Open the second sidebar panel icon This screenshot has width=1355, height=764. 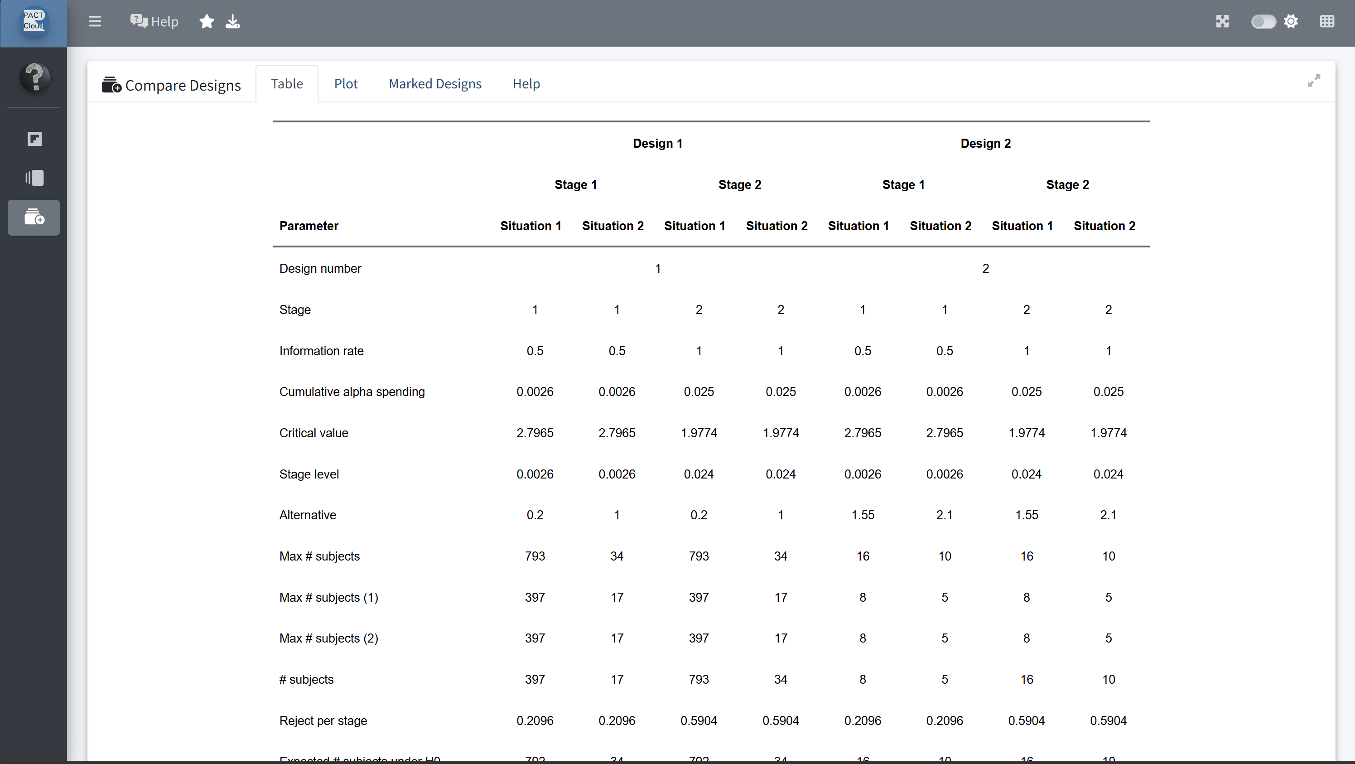point(35,178)
